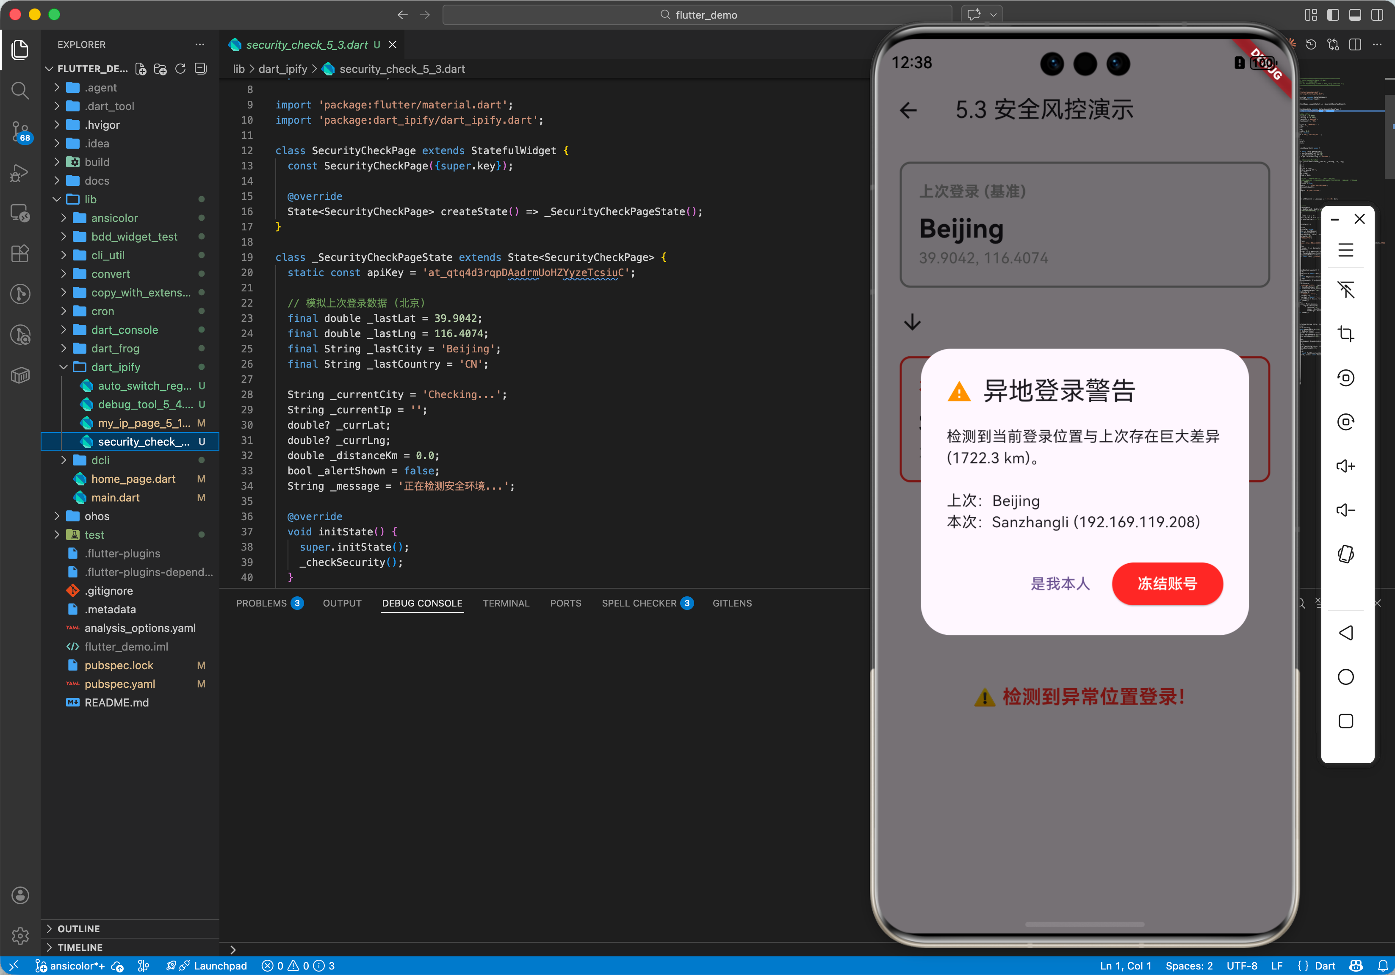Viewport: 1395px width, 975px height.
Task: Open the Extensions view icon
Action: click(x=20, y=253)
